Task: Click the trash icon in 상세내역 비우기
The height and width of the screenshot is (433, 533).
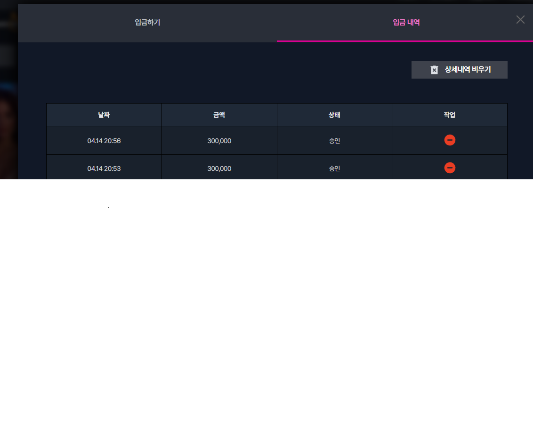Action: tap(434, 70)
